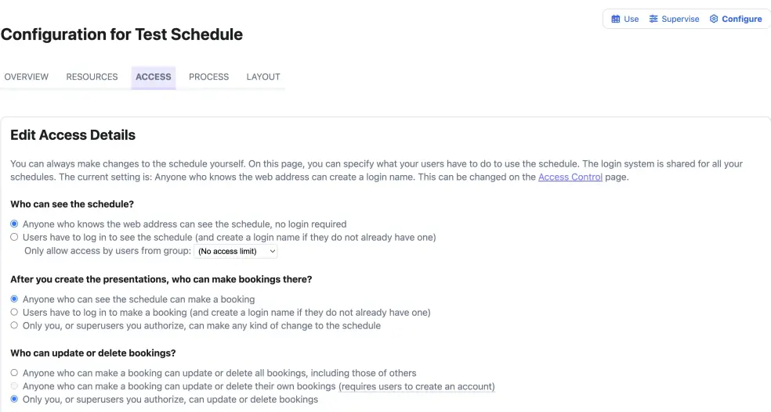771x412 pixels.
Task: Click the sliders icon beside Supervise
Action: 653,19
